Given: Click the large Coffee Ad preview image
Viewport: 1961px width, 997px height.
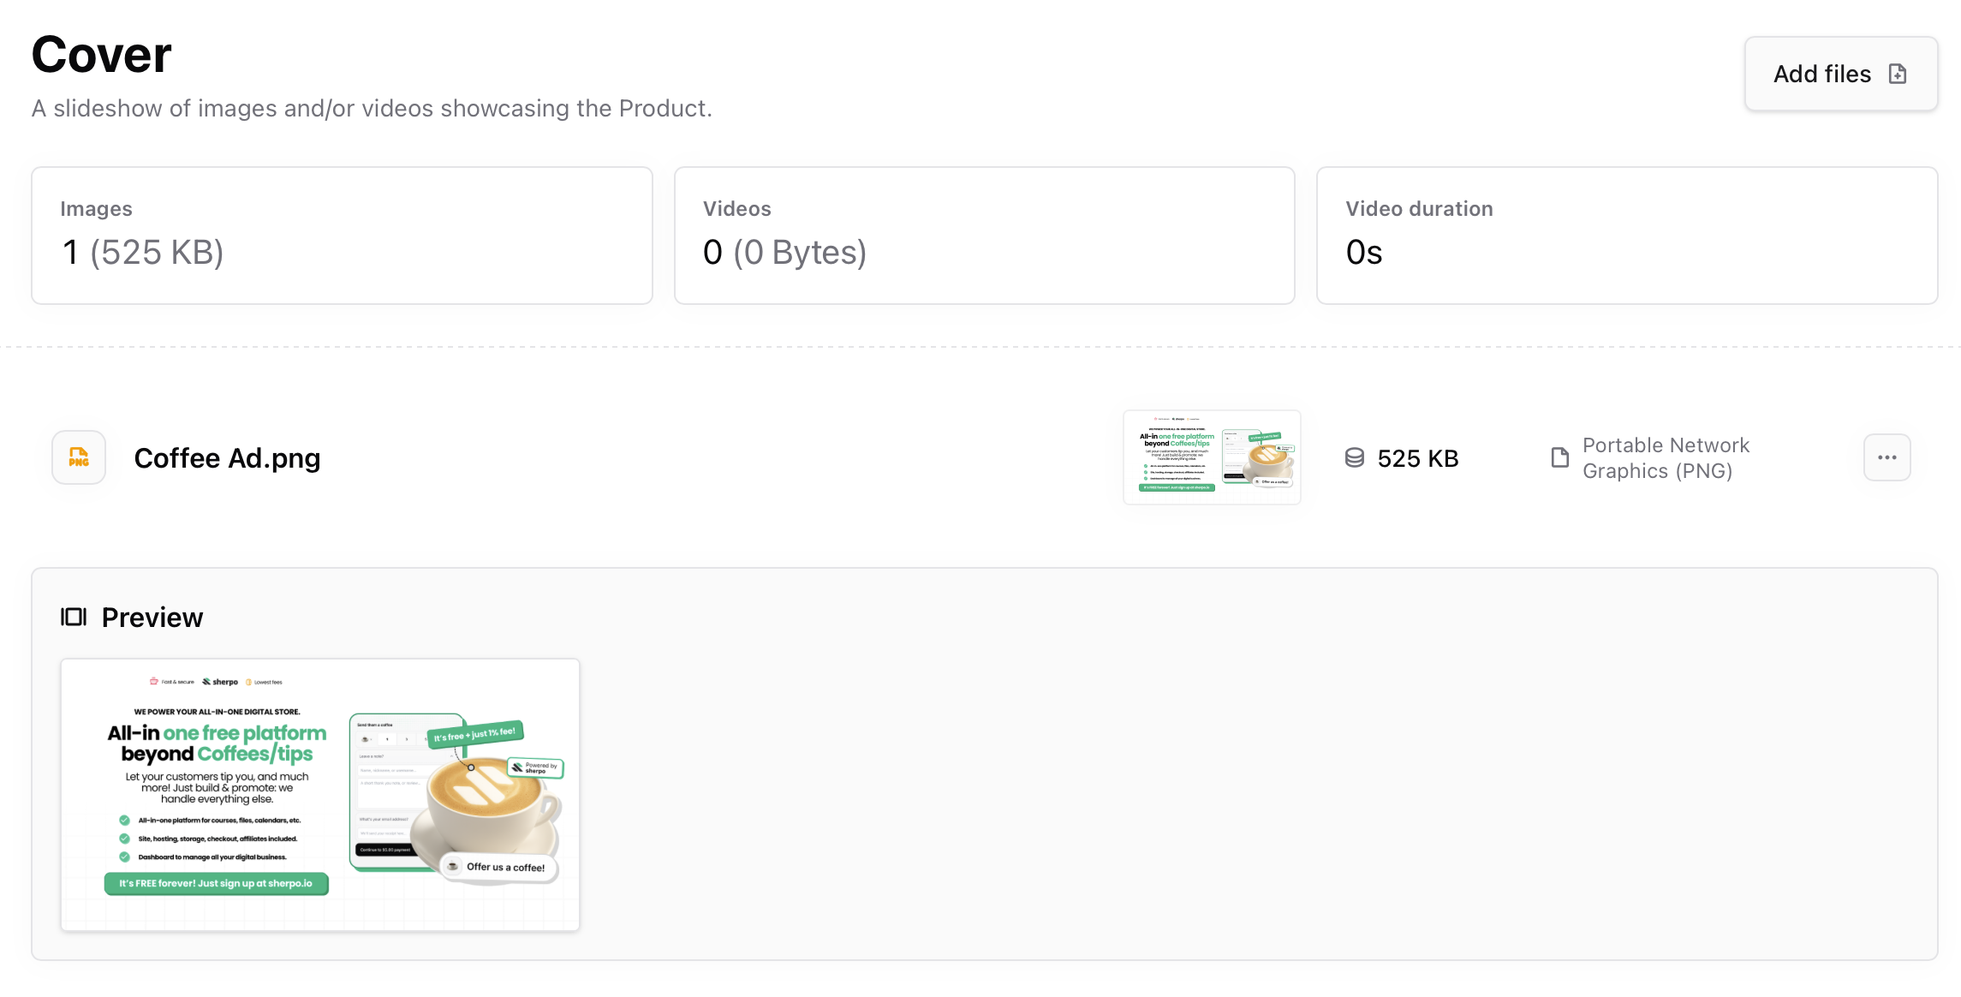Looking at the screenshot, I should 320,794.
